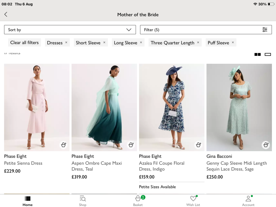
Task: Click the Wi-Fi icon in status bar
Action: tap(255, 4)
